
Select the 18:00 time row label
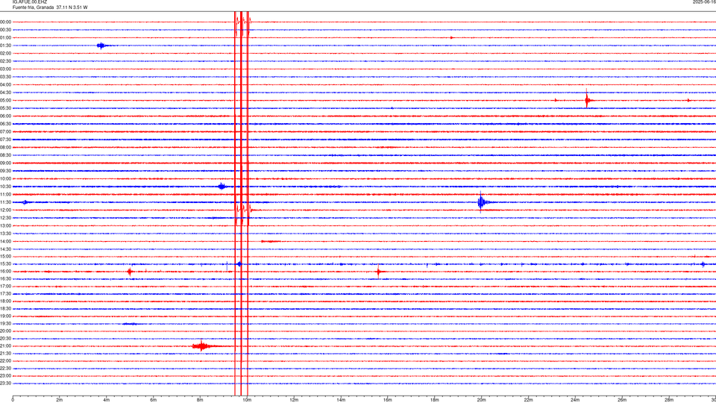click(x=5, y=301)
